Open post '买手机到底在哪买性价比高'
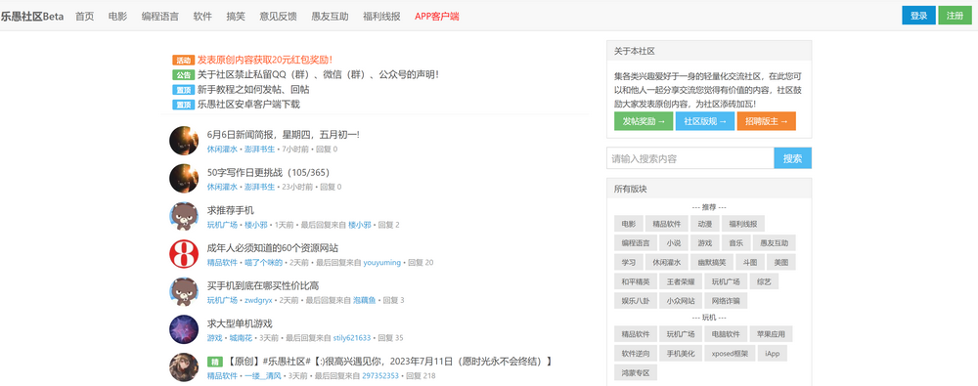The height and width of the screenshot is (386, 978). 263,285
